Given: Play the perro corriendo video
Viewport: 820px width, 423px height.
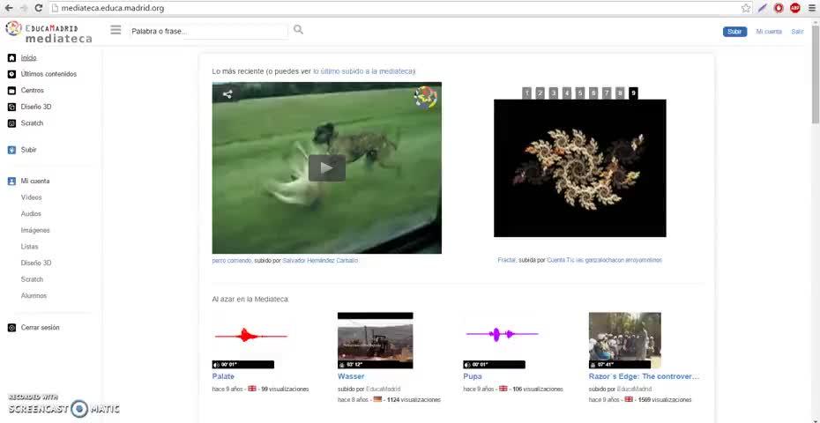Looking at the screenshot, I should [327, 167].
